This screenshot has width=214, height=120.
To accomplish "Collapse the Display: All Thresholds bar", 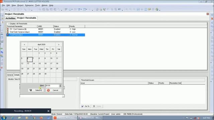I will (9, 24).
